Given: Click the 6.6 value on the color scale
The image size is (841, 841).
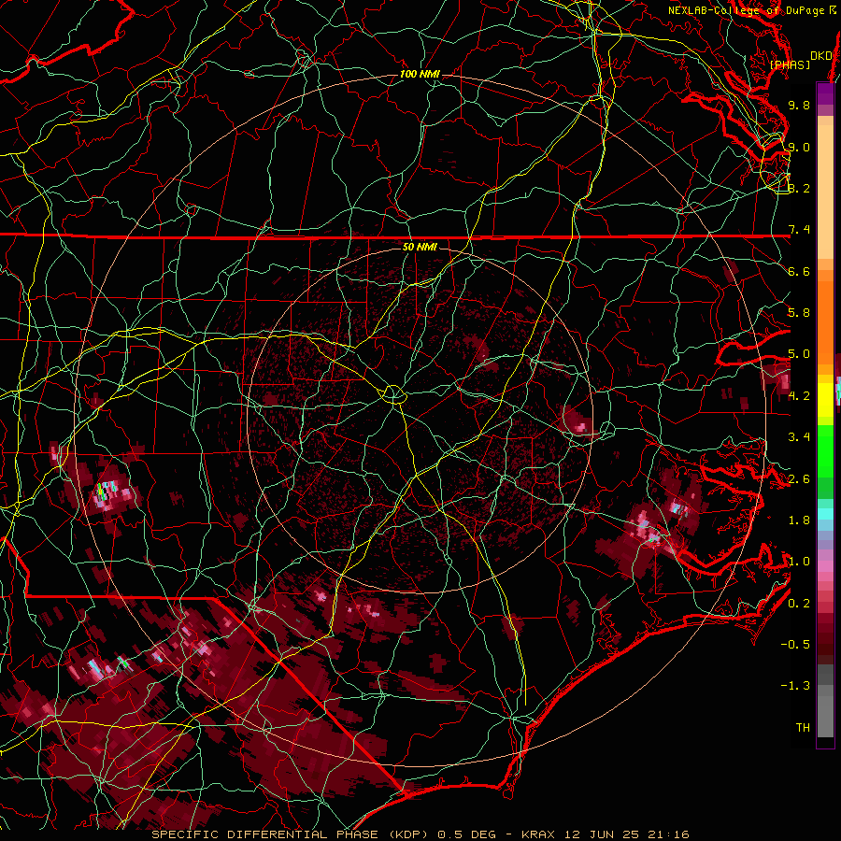Looking at the screenshot, I should pos(799,271).
